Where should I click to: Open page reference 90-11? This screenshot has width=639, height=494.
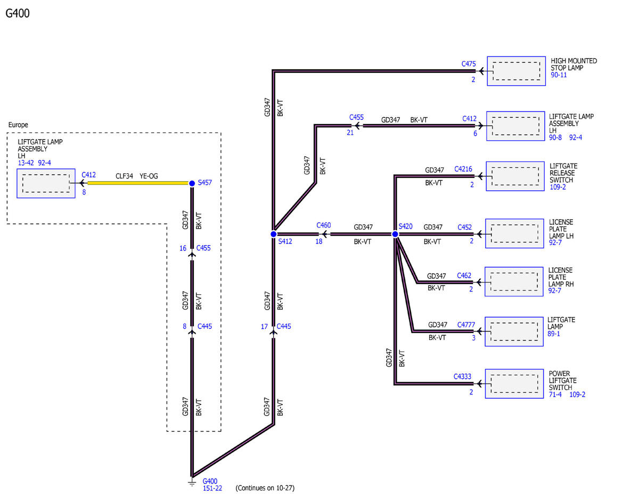click(x=559, y=75)
